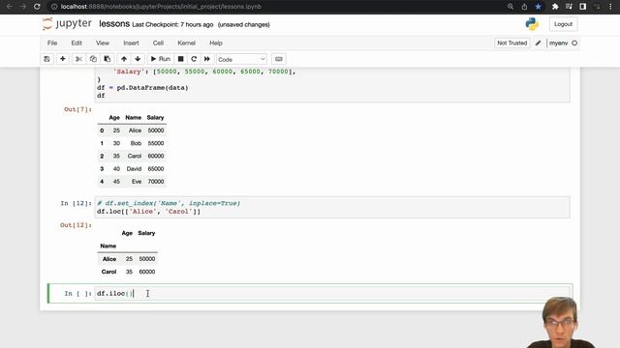
Task: Click 'Bob' cell in Out[7] table
Action: (136, 143)
